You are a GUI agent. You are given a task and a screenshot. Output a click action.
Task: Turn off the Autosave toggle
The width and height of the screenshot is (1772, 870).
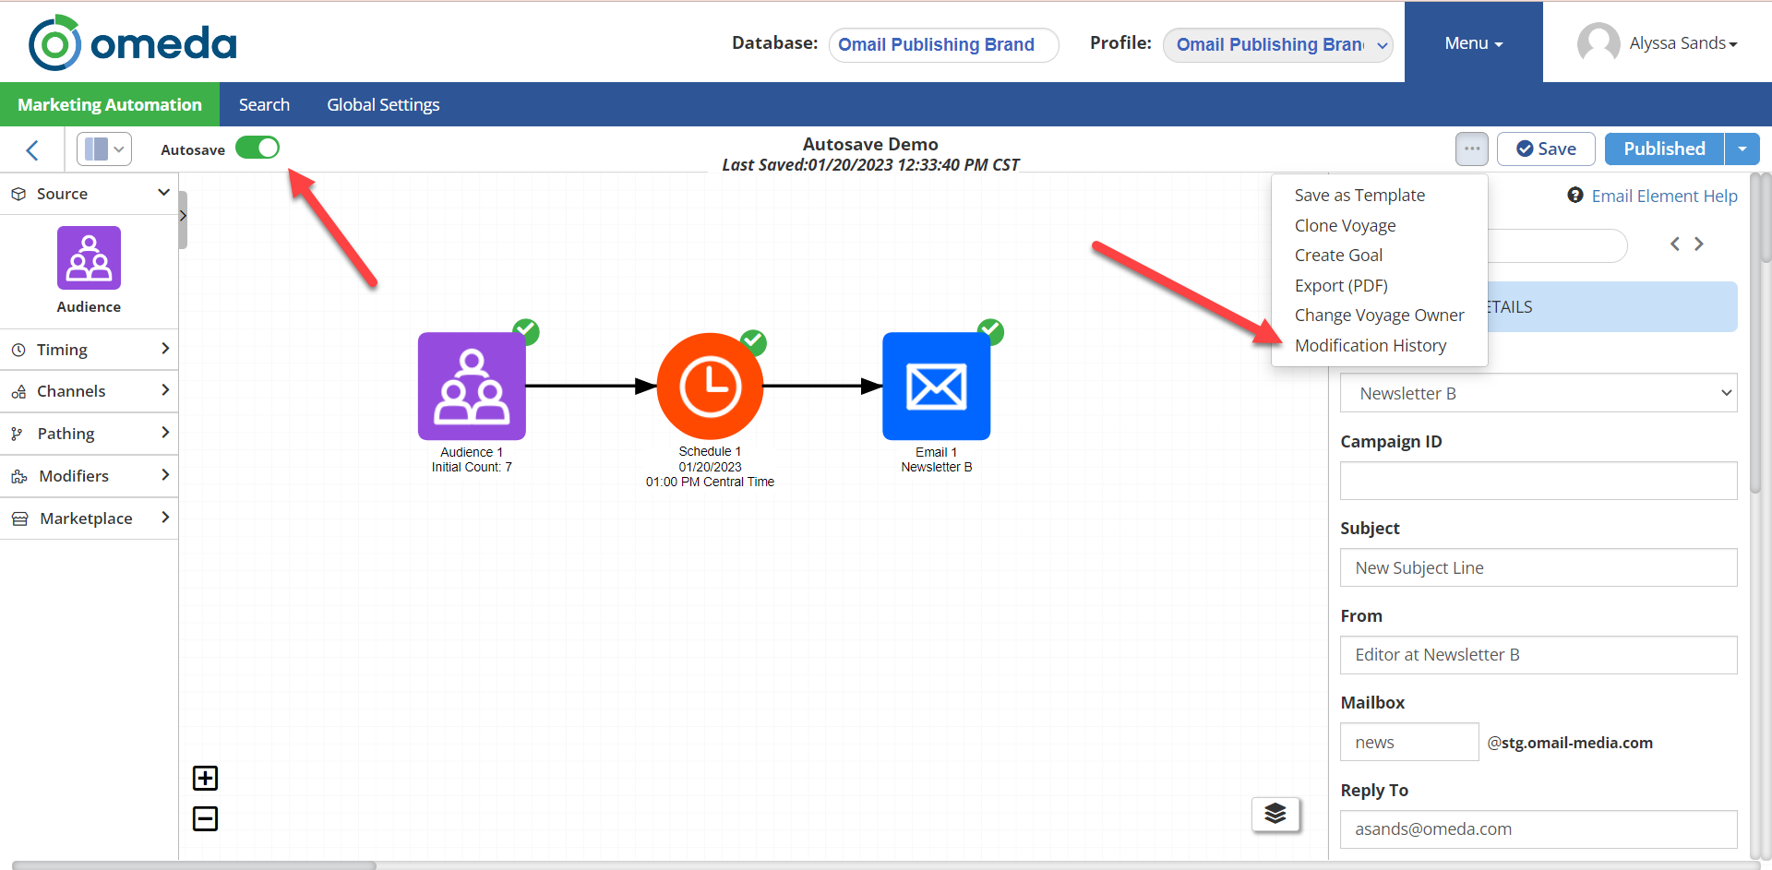click(x=257, y=148)
